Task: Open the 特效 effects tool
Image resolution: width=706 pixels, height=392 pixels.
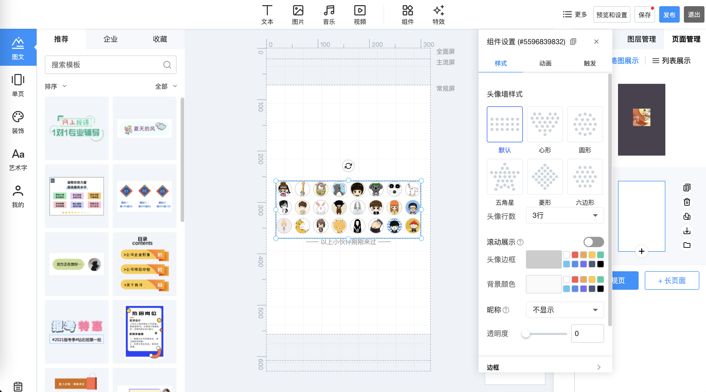Action: [438, 15]
